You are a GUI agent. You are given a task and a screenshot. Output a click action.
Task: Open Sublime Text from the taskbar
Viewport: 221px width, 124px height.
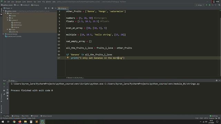[37, 122]
